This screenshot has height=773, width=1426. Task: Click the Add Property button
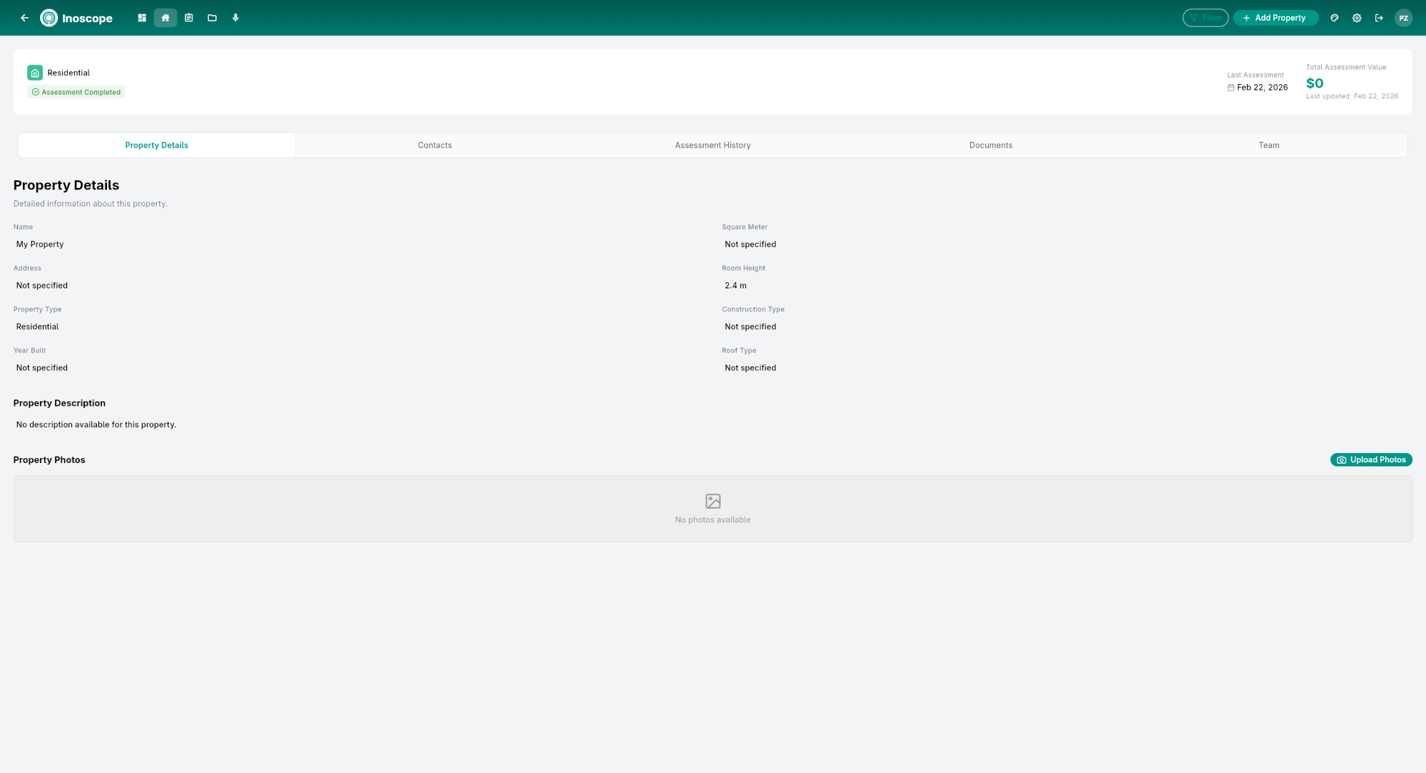tap(1276, 17)
